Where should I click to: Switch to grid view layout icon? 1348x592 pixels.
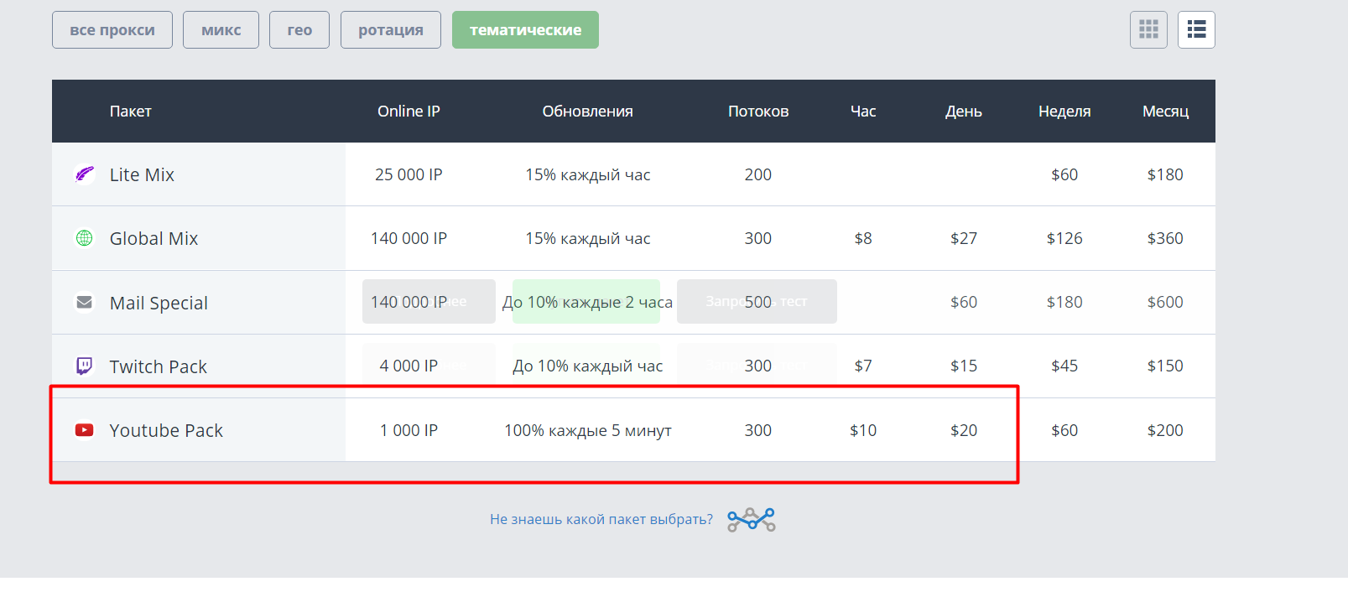click(1148, 30)
